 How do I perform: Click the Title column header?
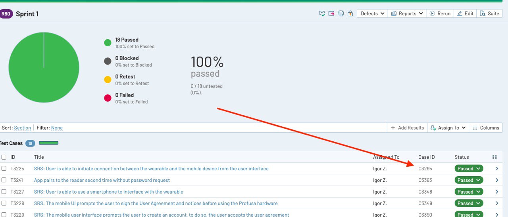coord(39,157)
